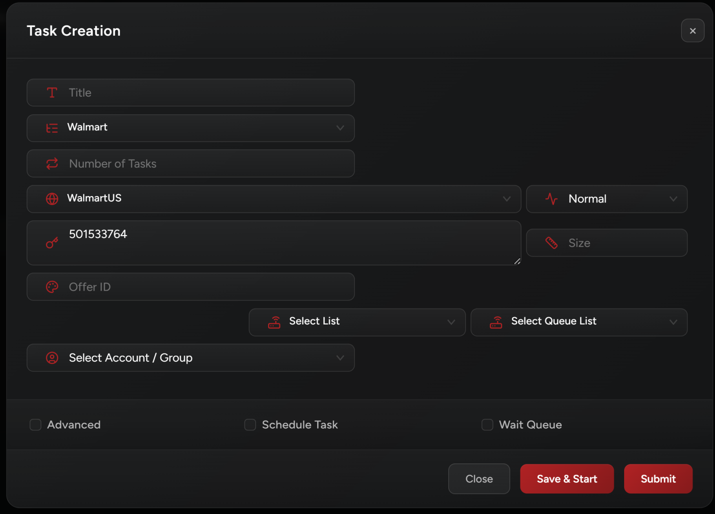Click the Submit button

click(658, 479)
